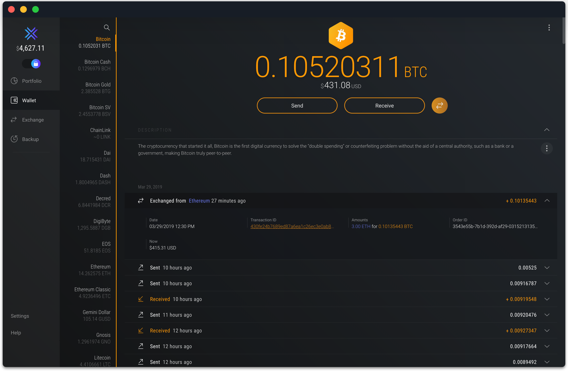Click the exchange arrows icon on the Ethereum transaction
Screen dimensions: 568x371
click(x=141, y=201)
